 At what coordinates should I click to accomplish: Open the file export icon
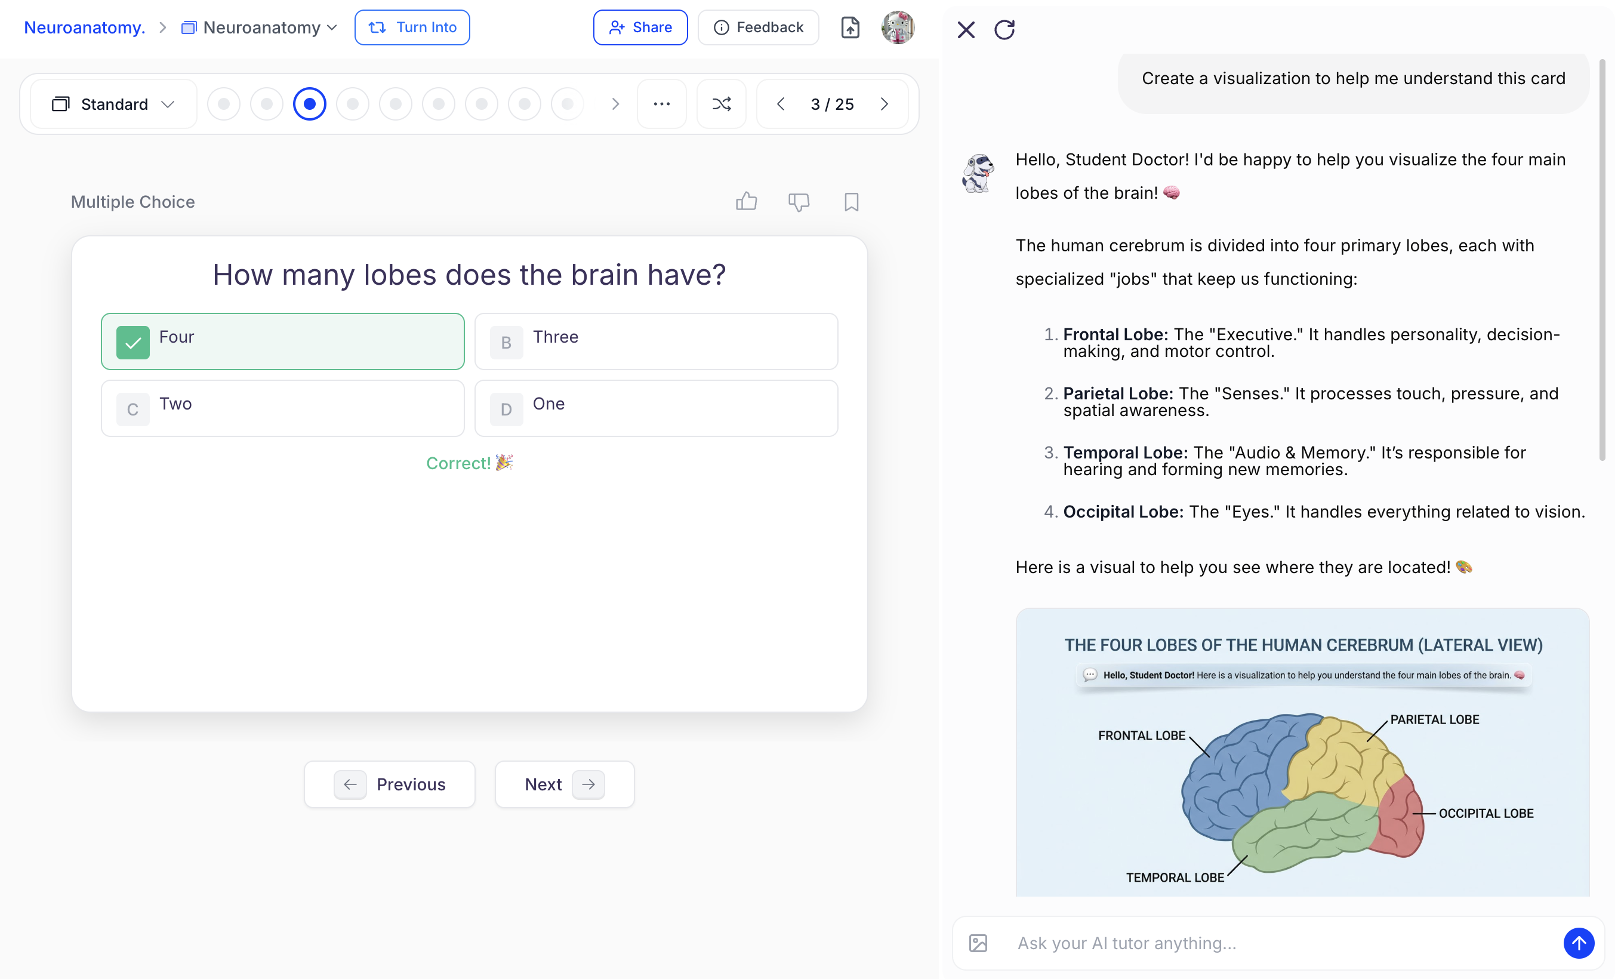point(850,27)
